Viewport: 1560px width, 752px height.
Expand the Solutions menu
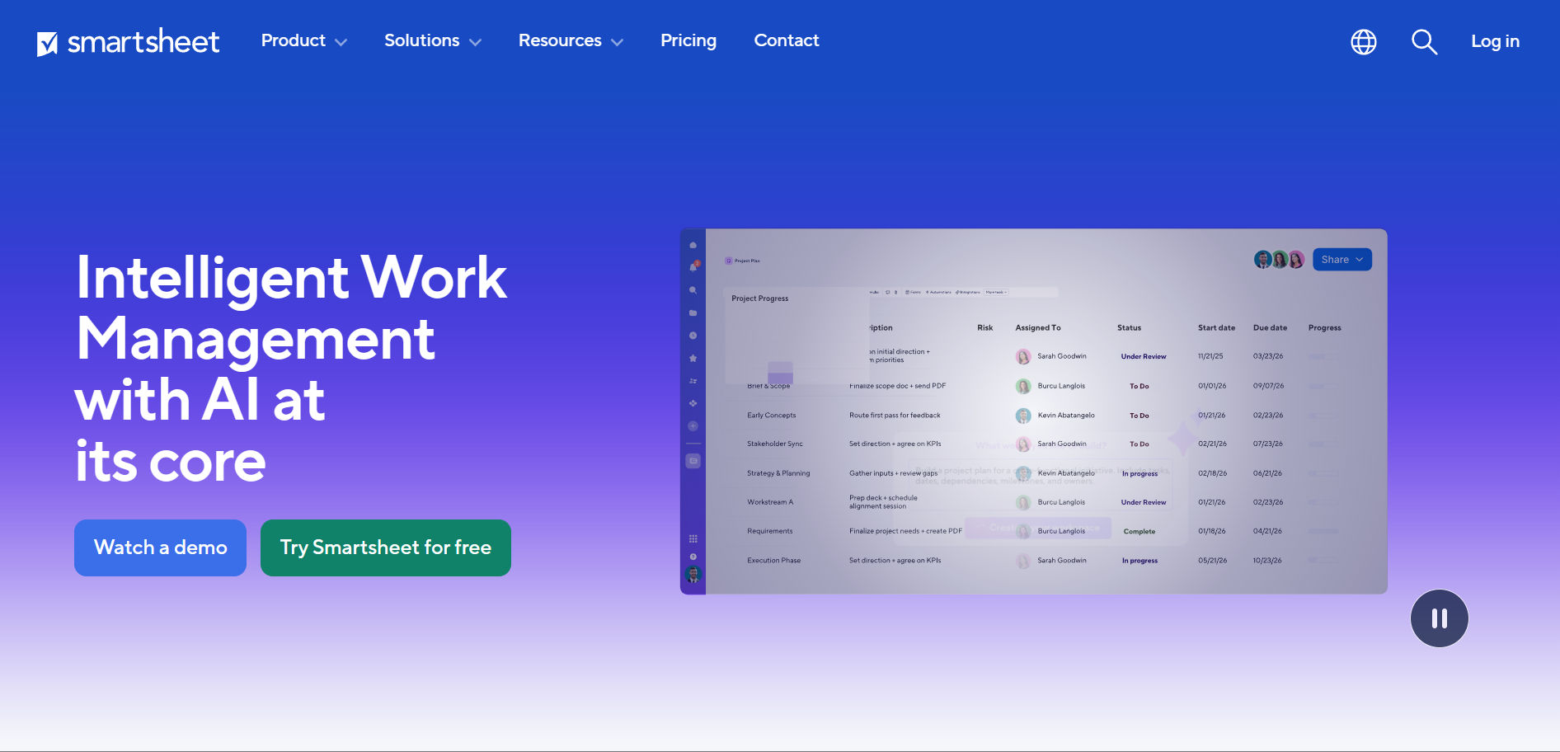(x=432, y=40)
